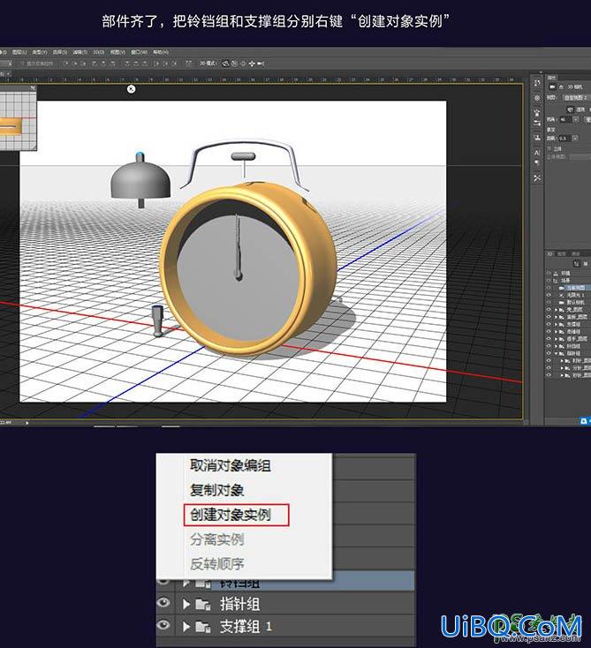Screen dimensions: 591x648
Task: Open the depth distance 0.5 dropdown arrow
Action: [575, 138]
